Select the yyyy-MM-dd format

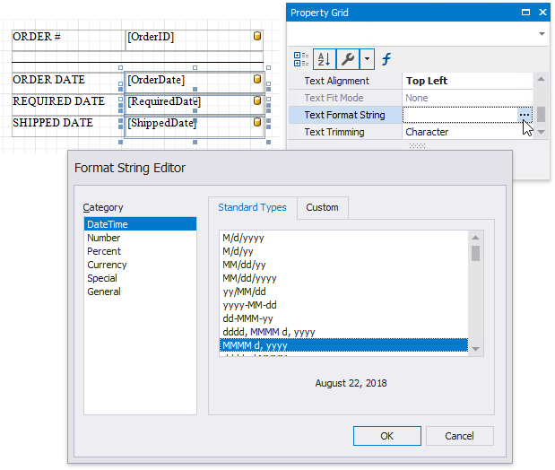click(x=248, y=305)
